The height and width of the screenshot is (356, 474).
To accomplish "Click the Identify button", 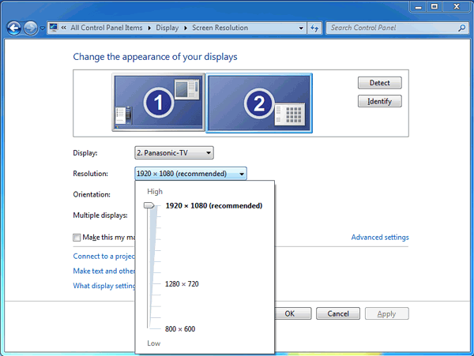I will coord(380,101).
